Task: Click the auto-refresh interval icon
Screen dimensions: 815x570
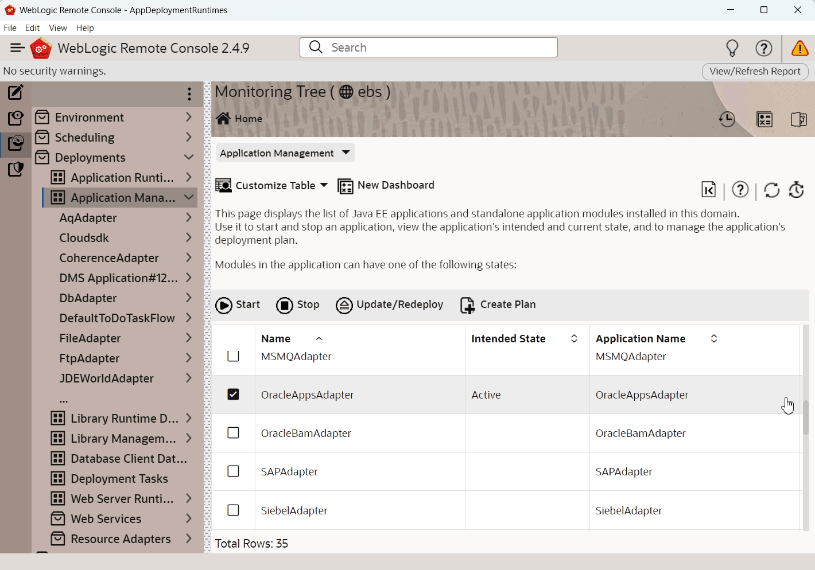Action: 797,190
